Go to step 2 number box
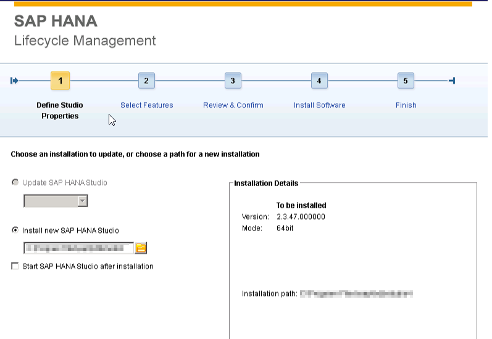Viewport: 492px width, 339px height. 146,81
